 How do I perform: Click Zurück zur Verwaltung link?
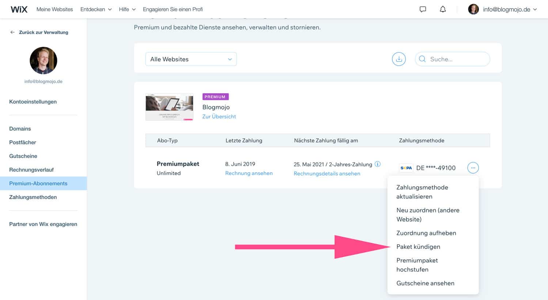click(x=43, y=32)
